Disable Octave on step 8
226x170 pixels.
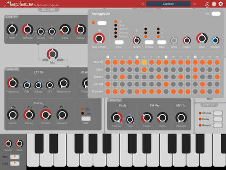[159, 77]
